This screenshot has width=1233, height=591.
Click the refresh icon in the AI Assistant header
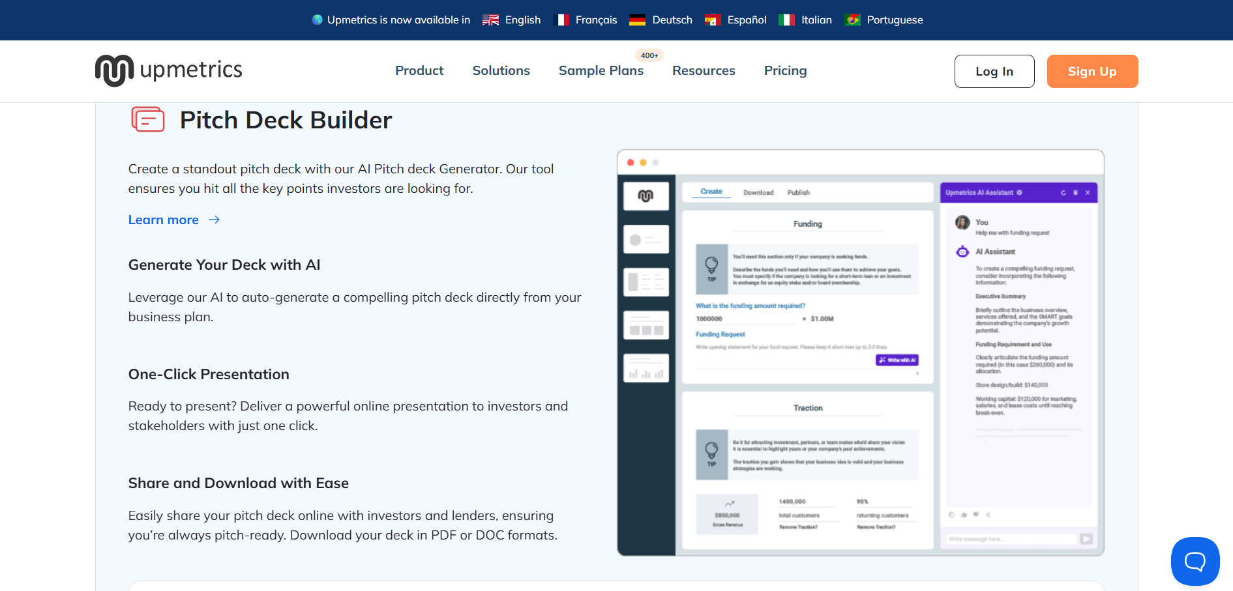coord(1063,192)
